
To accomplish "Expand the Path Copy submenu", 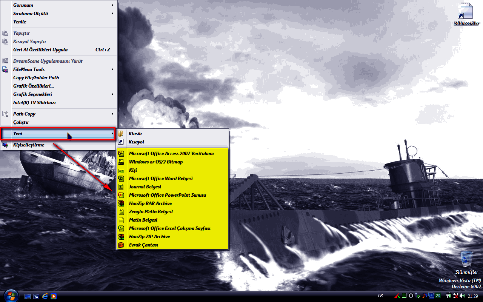I will (x=59, y=114).
